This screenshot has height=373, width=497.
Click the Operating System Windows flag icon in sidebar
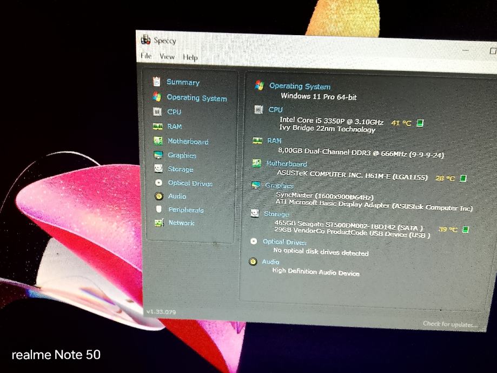click(x=157, y=97)
